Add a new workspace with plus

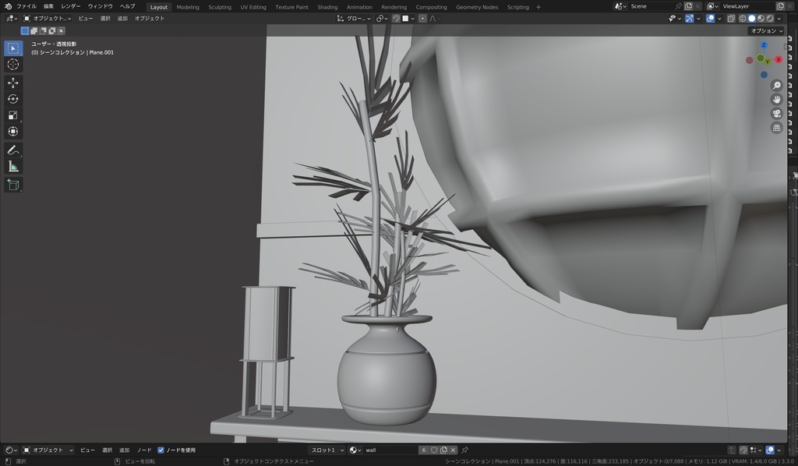click(538, 7)
